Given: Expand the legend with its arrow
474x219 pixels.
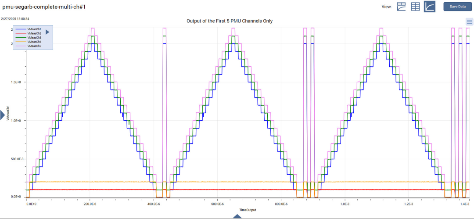Looking at the screenshot, I should coord(47,32).
